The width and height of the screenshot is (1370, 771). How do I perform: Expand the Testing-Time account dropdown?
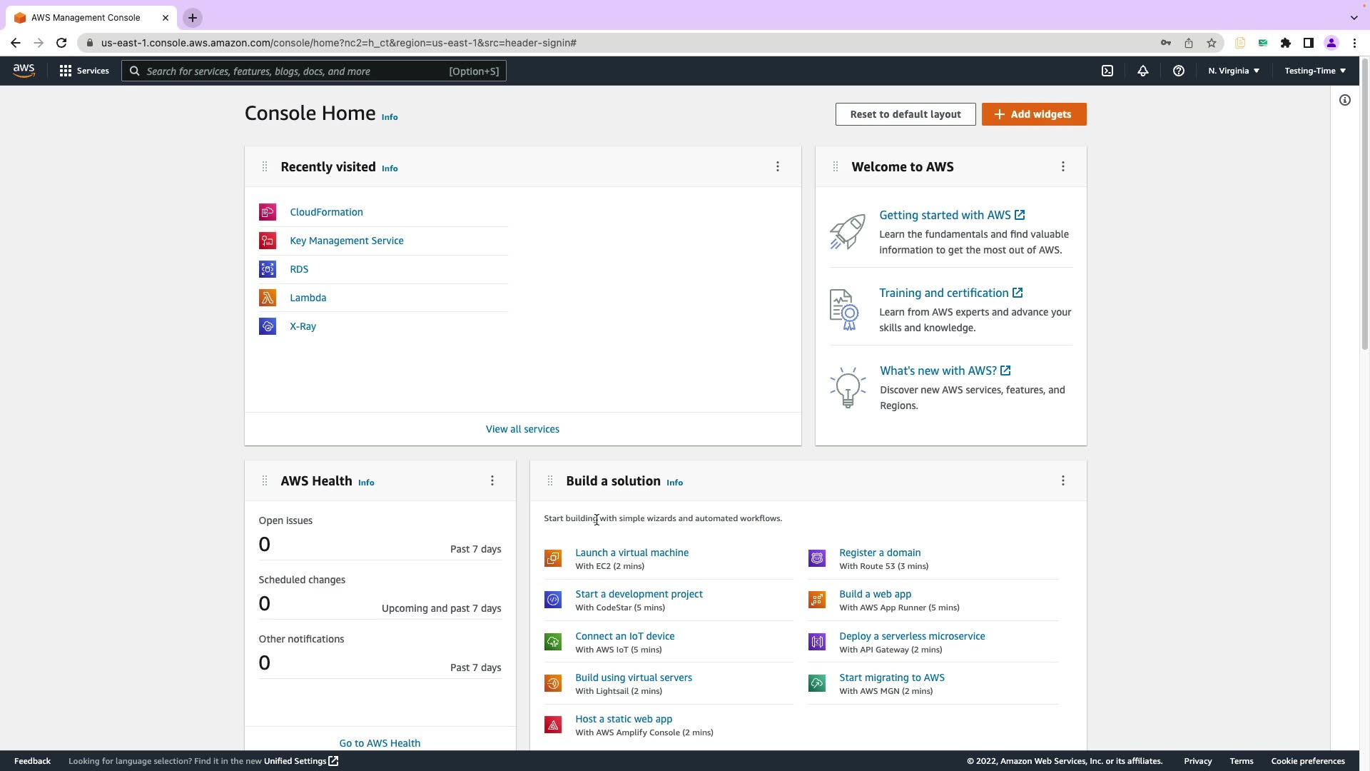click(1314, 71)
